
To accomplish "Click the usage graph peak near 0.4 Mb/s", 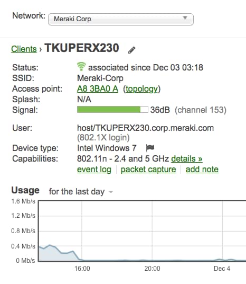I will (50, 245).
